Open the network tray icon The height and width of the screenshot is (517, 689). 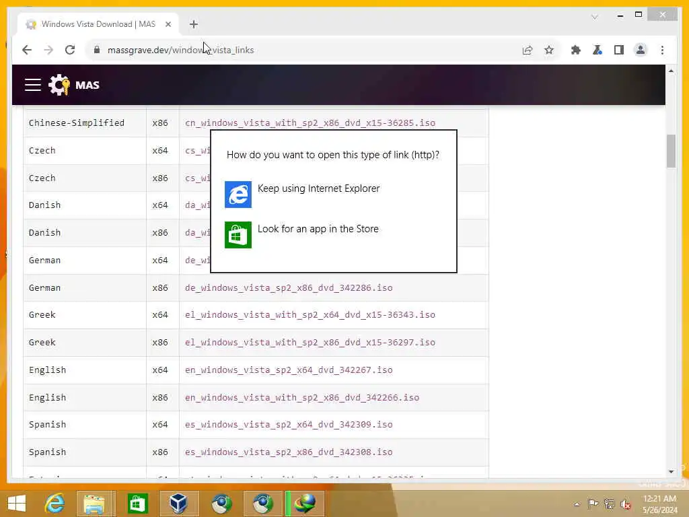coord(609,504)
